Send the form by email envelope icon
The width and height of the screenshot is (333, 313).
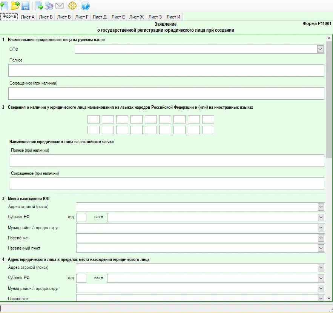(60, 6)
